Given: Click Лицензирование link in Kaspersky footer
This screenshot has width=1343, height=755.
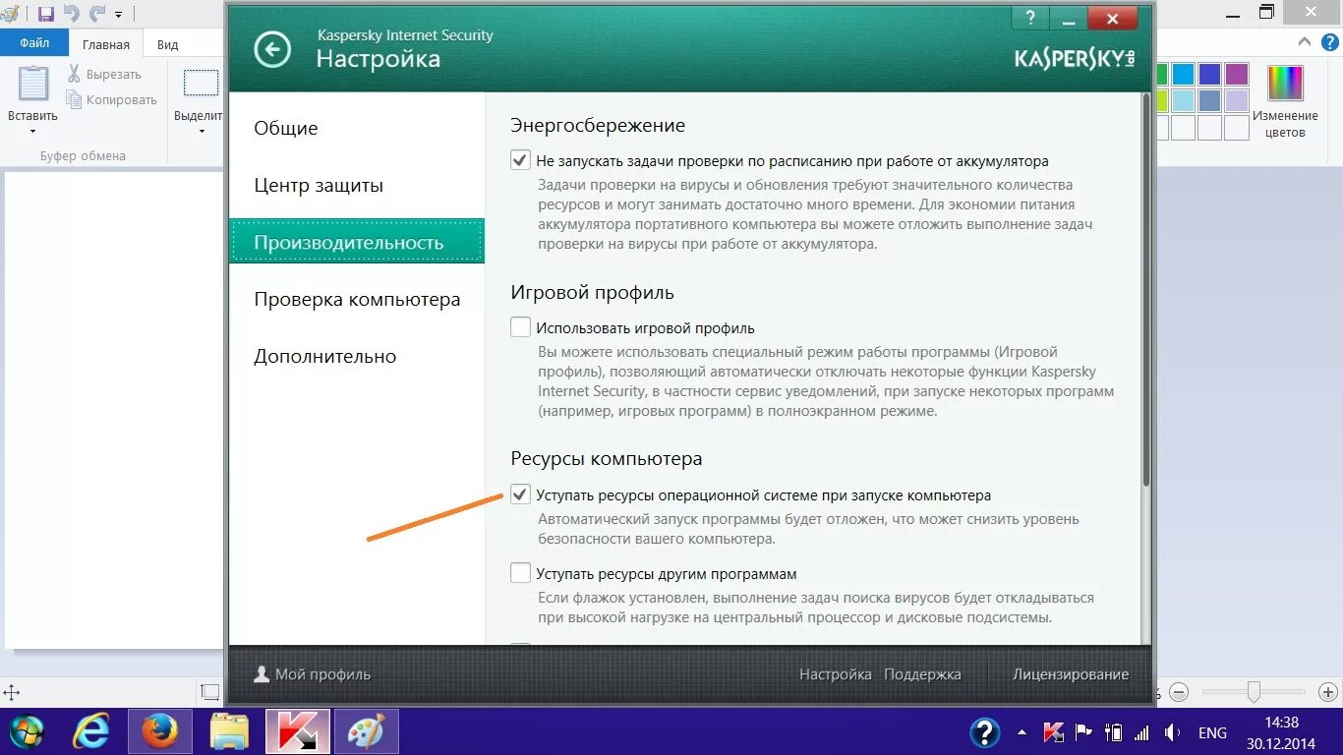Looking at the screenshot, I should [1071, 674].
